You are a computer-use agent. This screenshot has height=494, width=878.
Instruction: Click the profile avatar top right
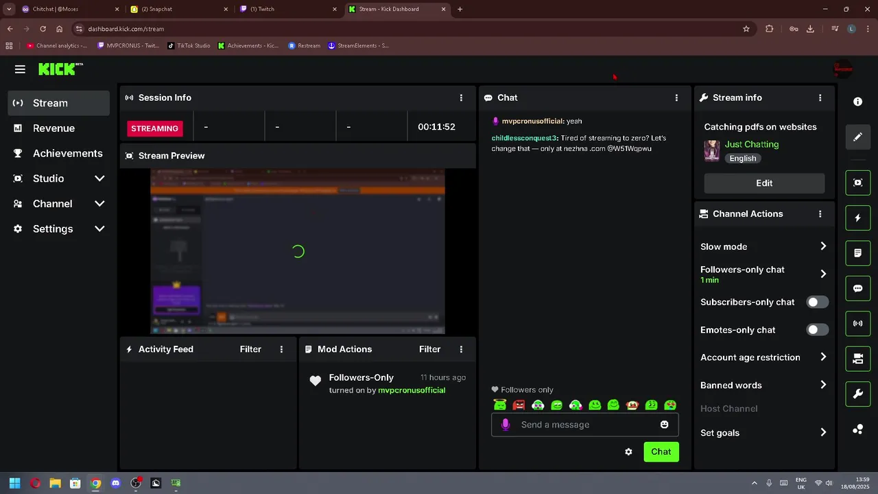(x=842, y=69)
